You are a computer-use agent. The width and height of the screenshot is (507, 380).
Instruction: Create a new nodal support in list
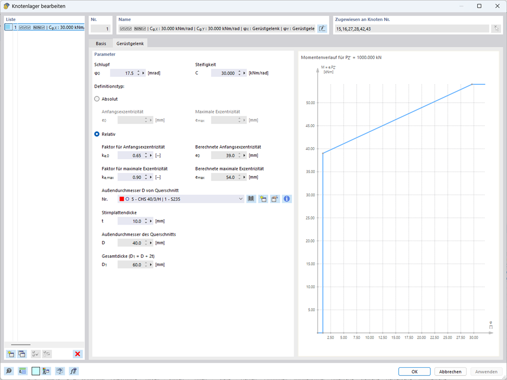click(11, 354)
